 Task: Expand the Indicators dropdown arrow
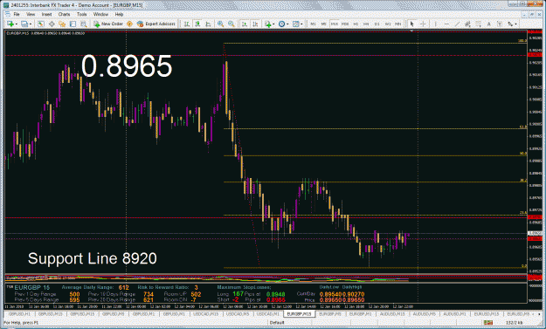point(273,24)
